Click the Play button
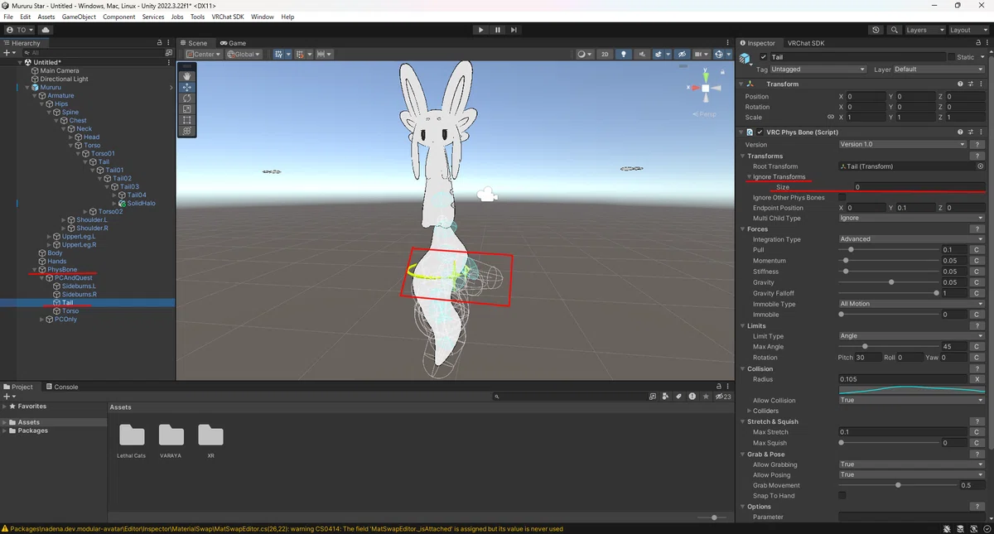Viewport: 994px width, 534px height. [x=481, y=30]
